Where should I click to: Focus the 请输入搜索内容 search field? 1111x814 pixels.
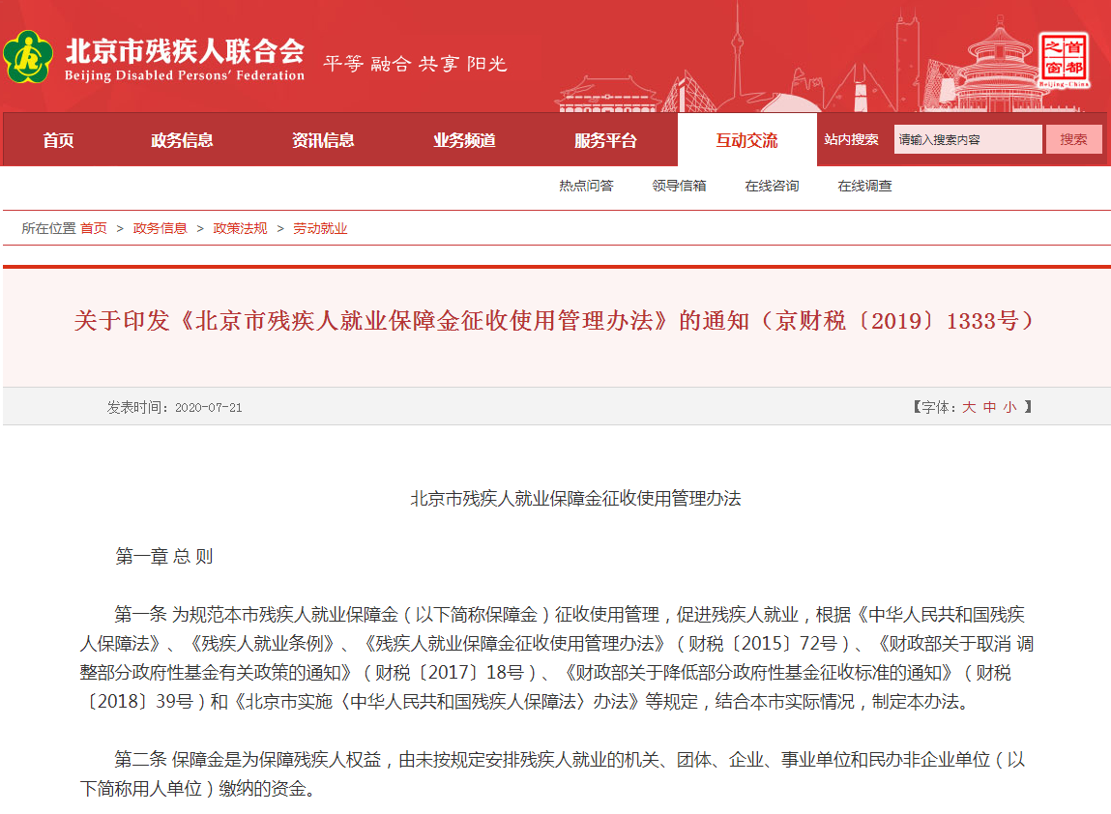(x=968, y=139)
